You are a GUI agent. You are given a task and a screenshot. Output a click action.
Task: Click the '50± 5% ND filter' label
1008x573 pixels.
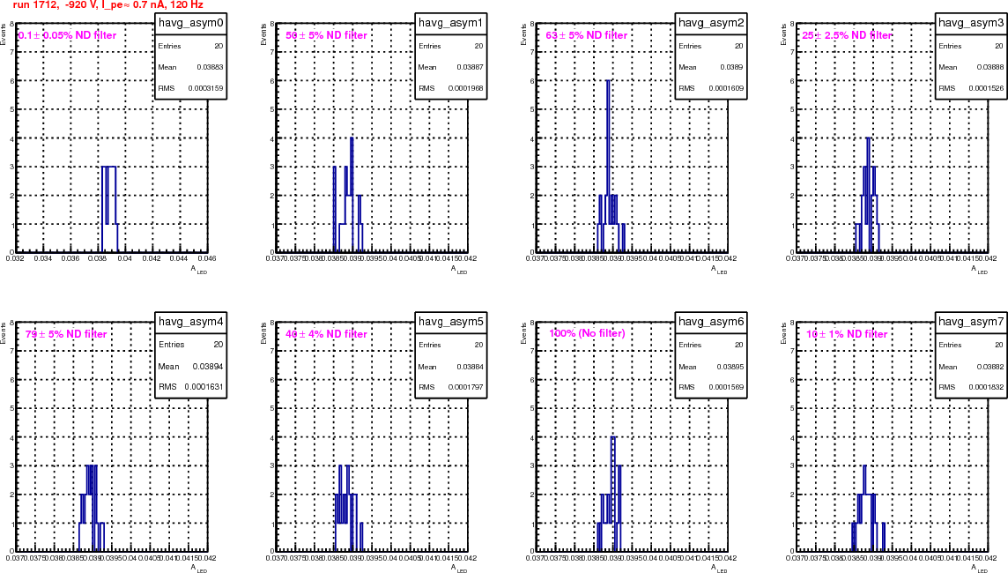tap(326, 35)
